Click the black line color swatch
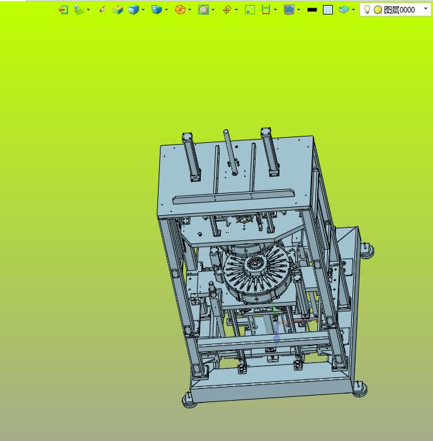This screenshot has height=441, width=433. [x=312, y=10]
